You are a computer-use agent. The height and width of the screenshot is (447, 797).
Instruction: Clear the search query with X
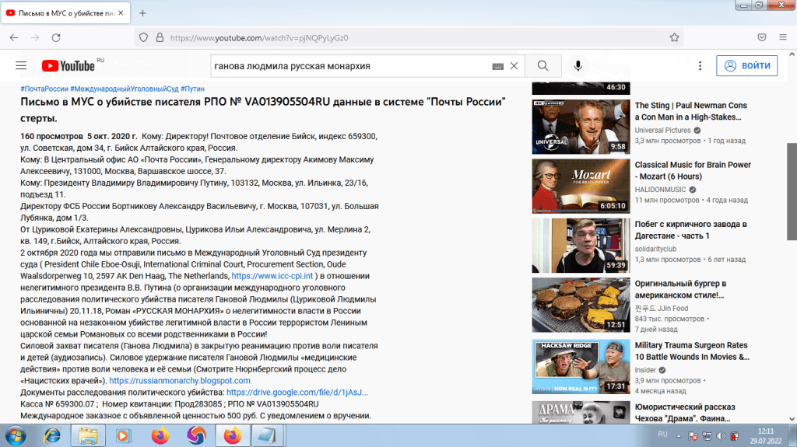pyautogui.click(x=514, y=66)
